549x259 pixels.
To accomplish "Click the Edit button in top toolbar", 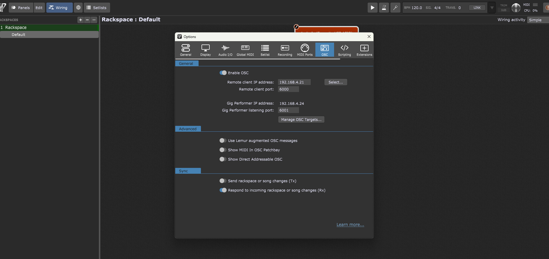I will 39,8.
